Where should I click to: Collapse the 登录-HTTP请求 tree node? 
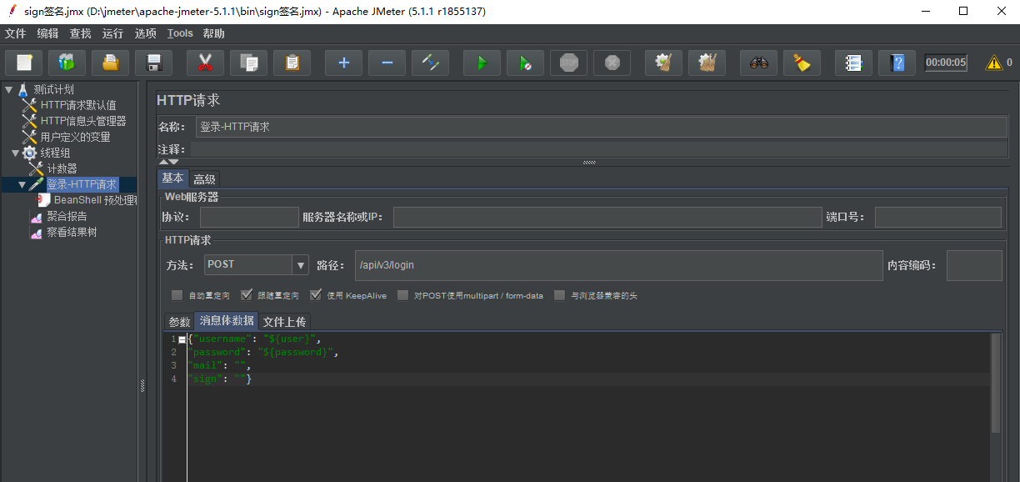pos(22,184)
